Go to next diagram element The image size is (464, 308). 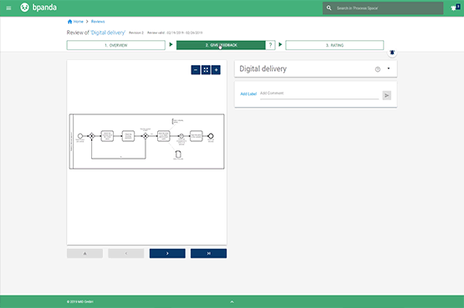(x=167, y=254)
